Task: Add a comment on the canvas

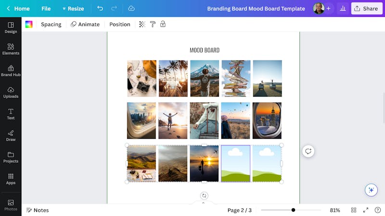Action: tap(308, 151)
